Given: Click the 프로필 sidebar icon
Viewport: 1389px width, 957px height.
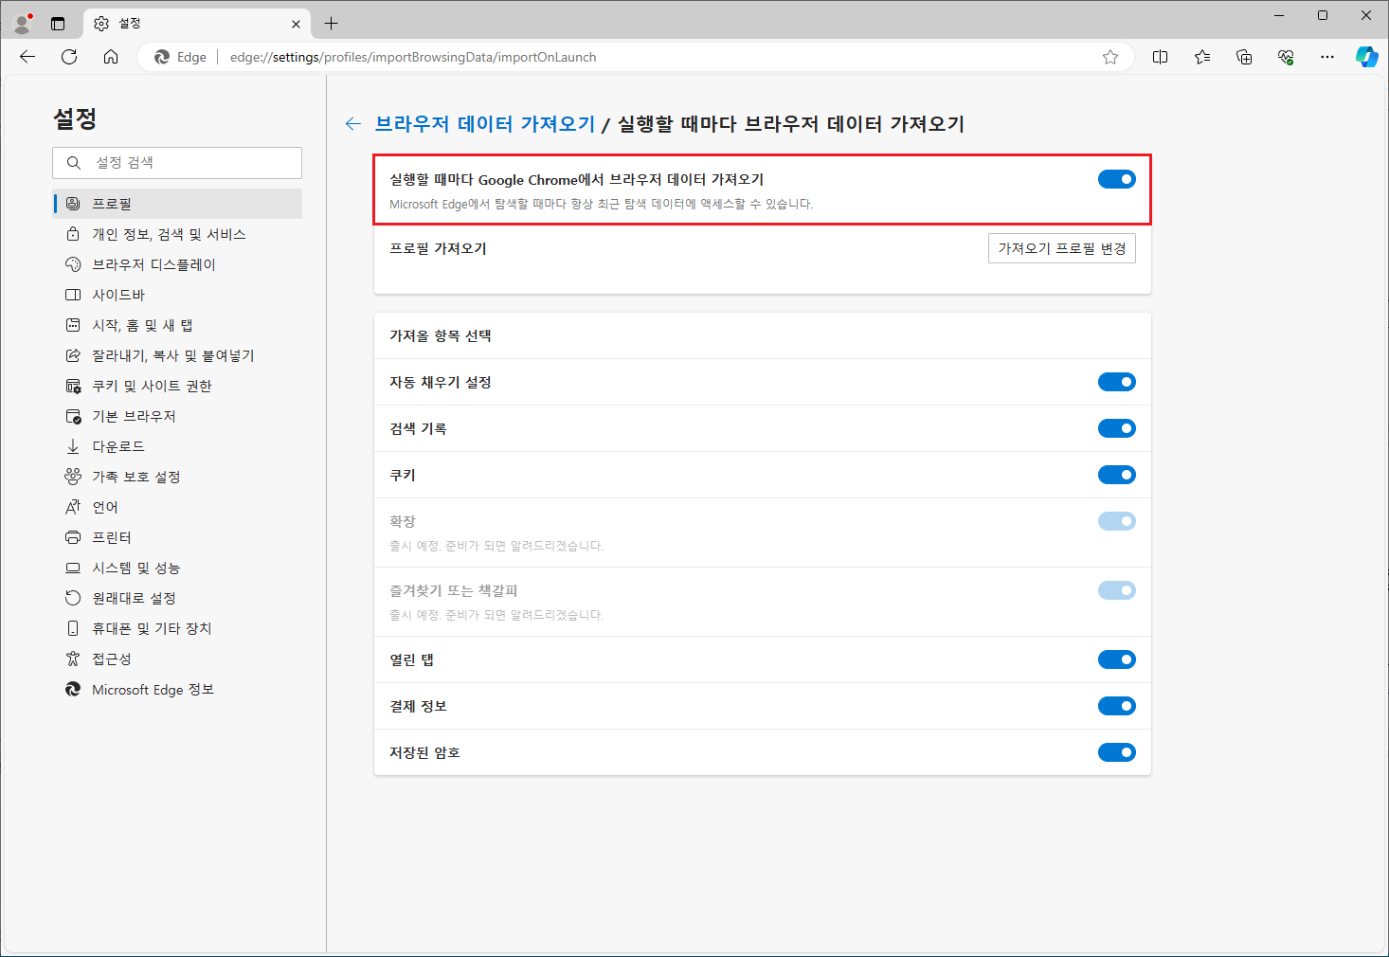Looking at the screenshot, I should click(73, 204).
